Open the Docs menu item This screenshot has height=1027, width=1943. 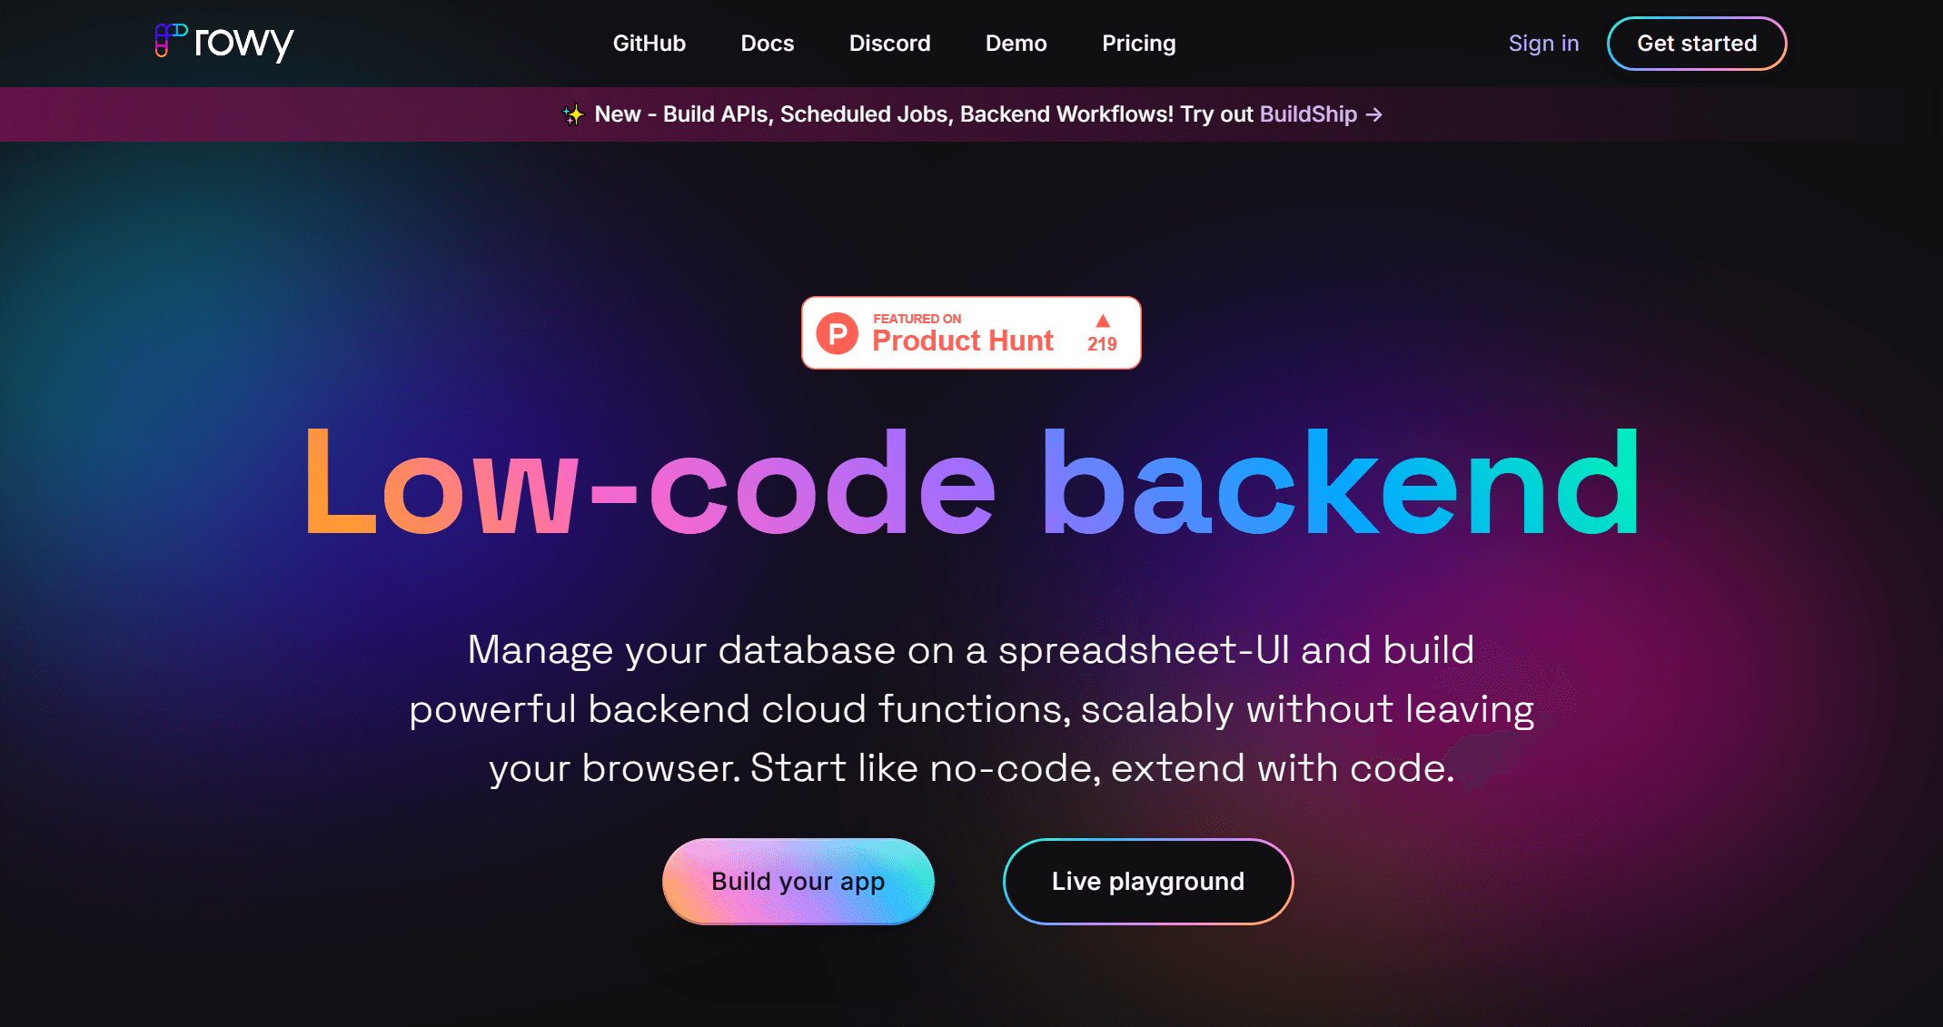[x=768, y=44]
